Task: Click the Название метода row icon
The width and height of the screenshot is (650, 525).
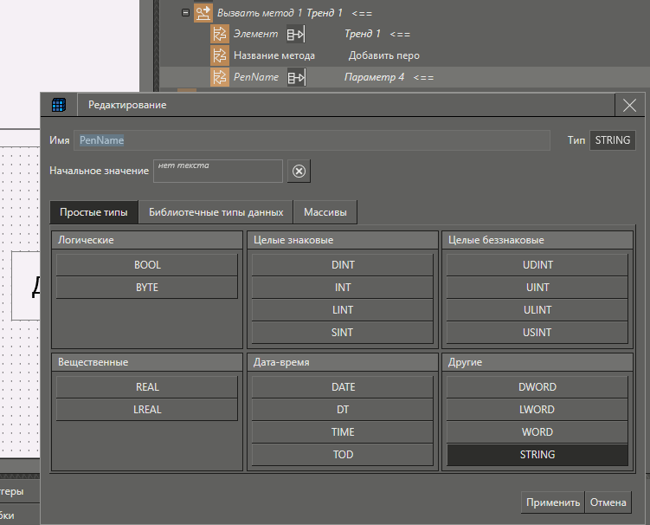Action: (x=220, y=55)
